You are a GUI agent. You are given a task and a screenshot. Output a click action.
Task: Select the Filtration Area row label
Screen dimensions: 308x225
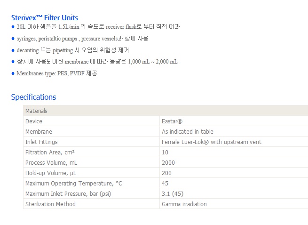tap(50, 153)
